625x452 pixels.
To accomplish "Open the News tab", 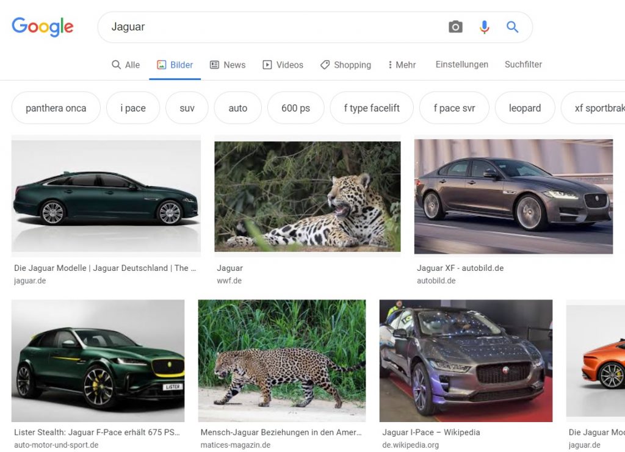I will 228,65.
